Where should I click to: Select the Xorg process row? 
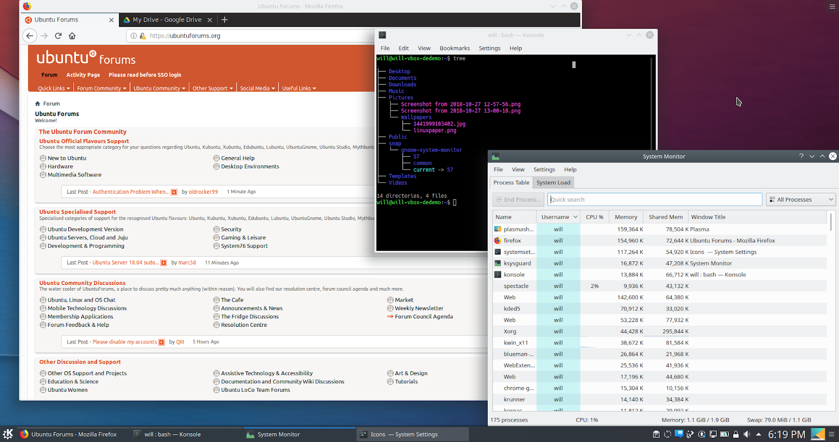[x=660, y=331]
